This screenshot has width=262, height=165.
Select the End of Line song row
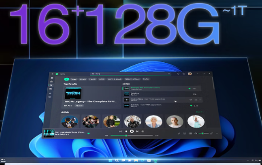[162, 94]
